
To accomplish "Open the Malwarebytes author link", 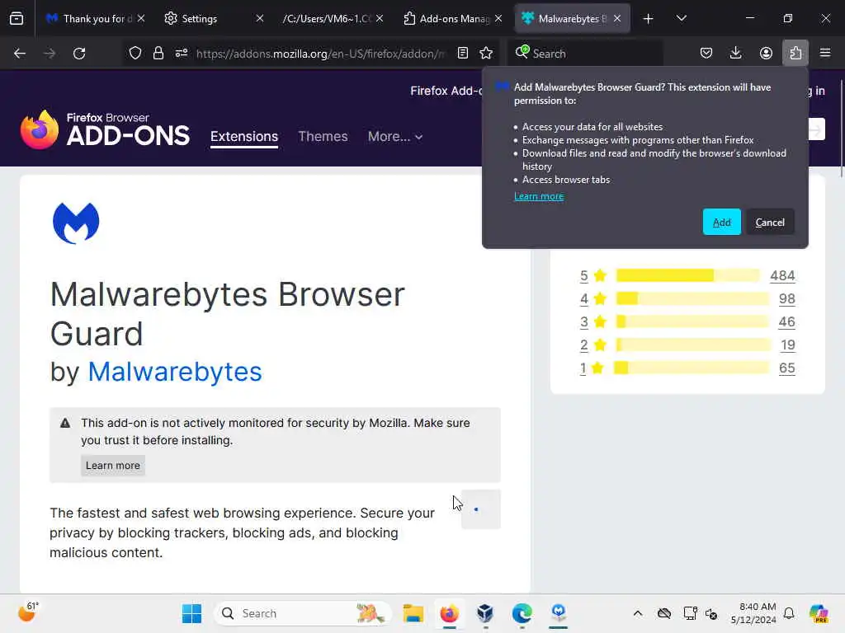I will coord(175,372).
